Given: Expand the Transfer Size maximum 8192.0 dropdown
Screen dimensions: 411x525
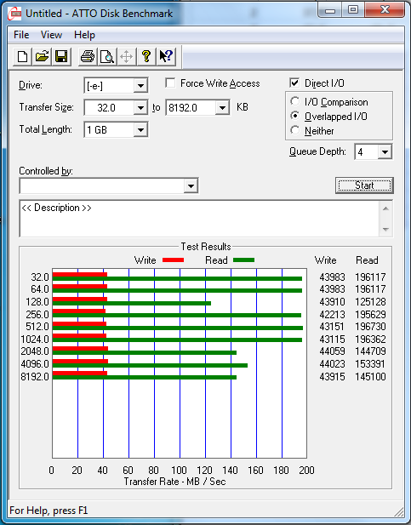Looking at the screenshot, I should pos(222,108).
